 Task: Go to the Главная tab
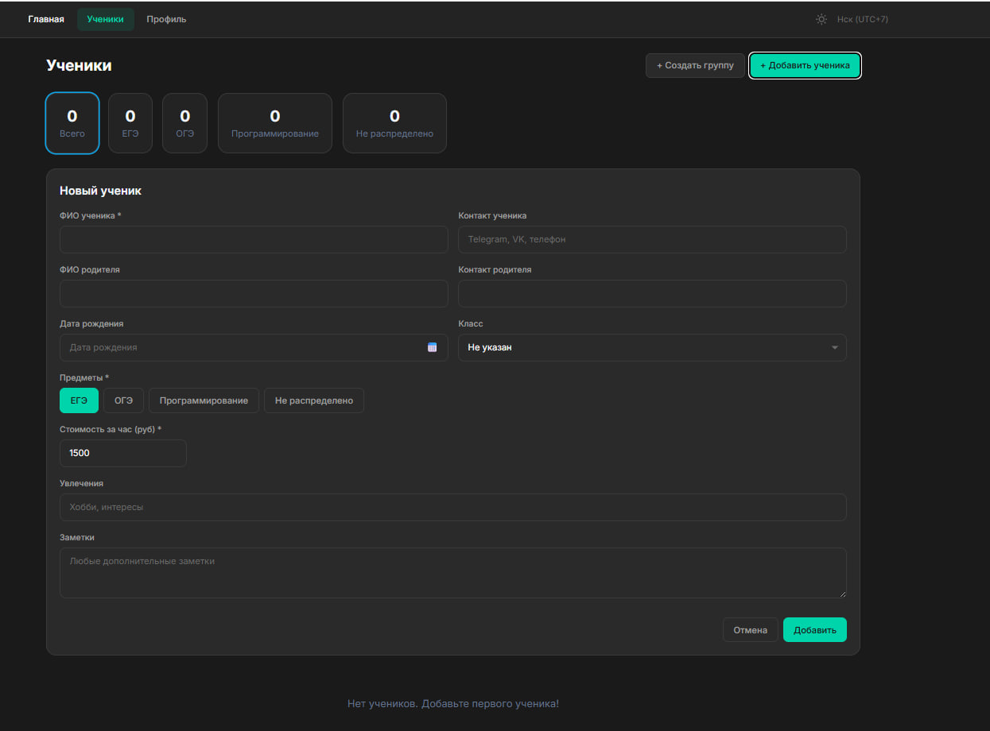point(46,19)
